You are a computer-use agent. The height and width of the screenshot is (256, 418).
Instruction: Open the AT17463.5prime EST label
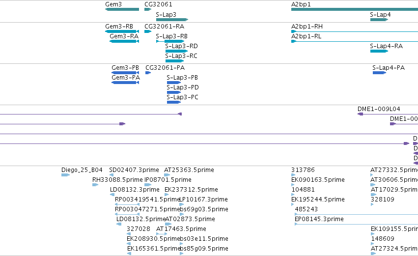pyautogui.click(x=181, y=229)
